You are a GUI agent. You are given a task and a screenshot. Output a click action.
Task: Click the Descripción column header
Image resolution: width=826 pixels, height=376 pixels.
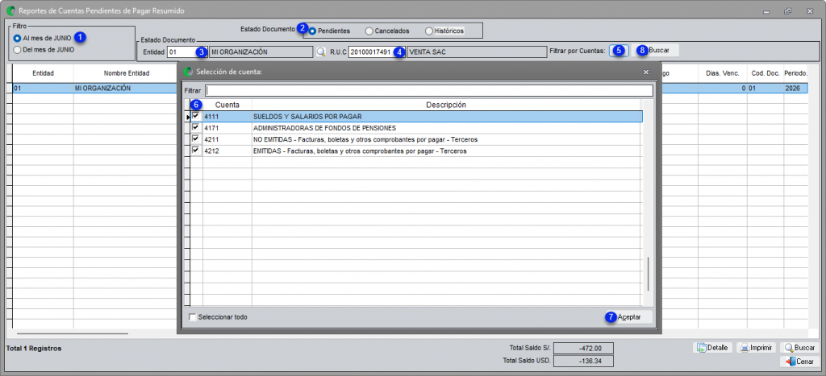click(x=445, y=105)
